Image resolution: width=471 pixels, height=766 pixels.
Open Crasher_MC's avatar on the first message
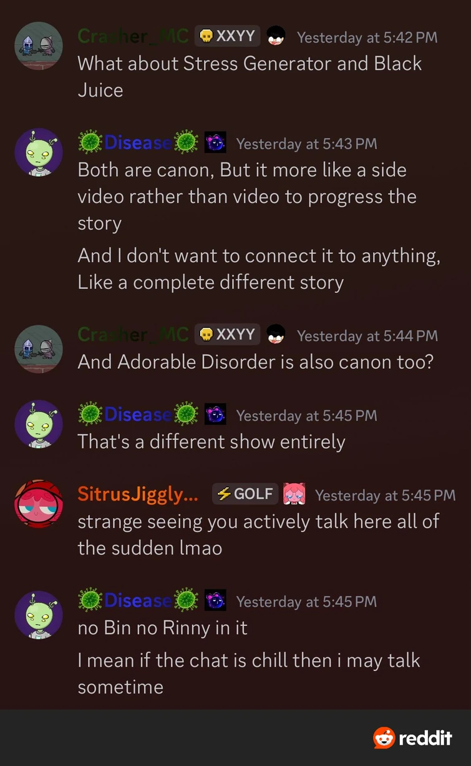pos(39,46)
